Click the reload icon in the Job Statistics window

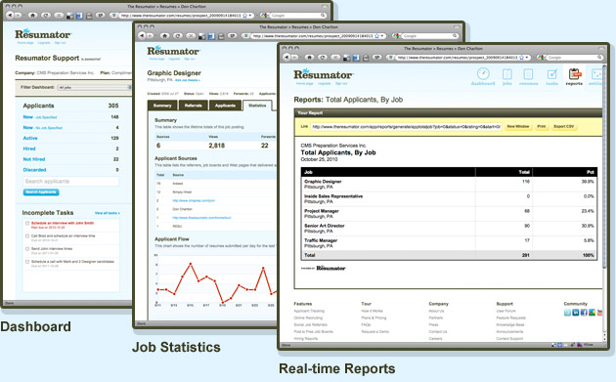[x=178, y=36]
